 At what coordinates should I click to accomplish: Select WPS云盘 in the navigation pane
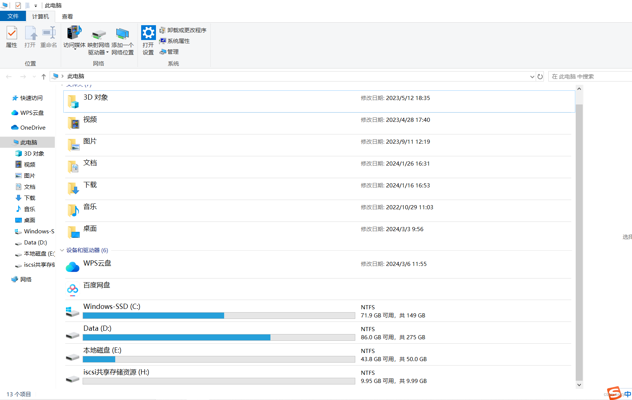[x=27, y=113]
